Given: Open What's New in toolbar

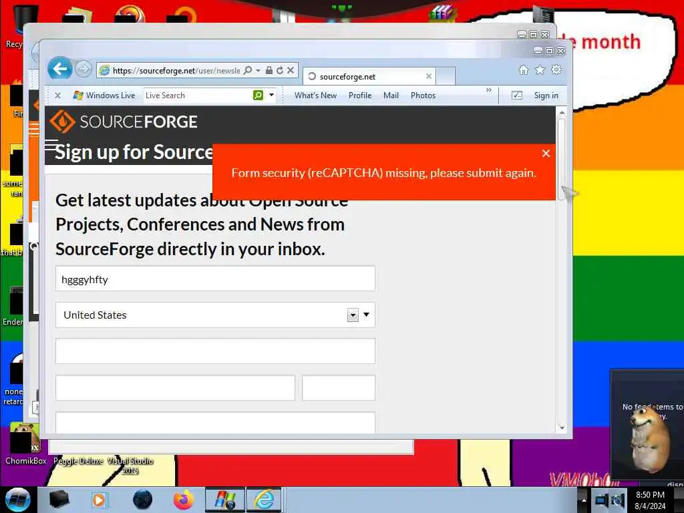Looking at the screenshot, I should 315,95.
